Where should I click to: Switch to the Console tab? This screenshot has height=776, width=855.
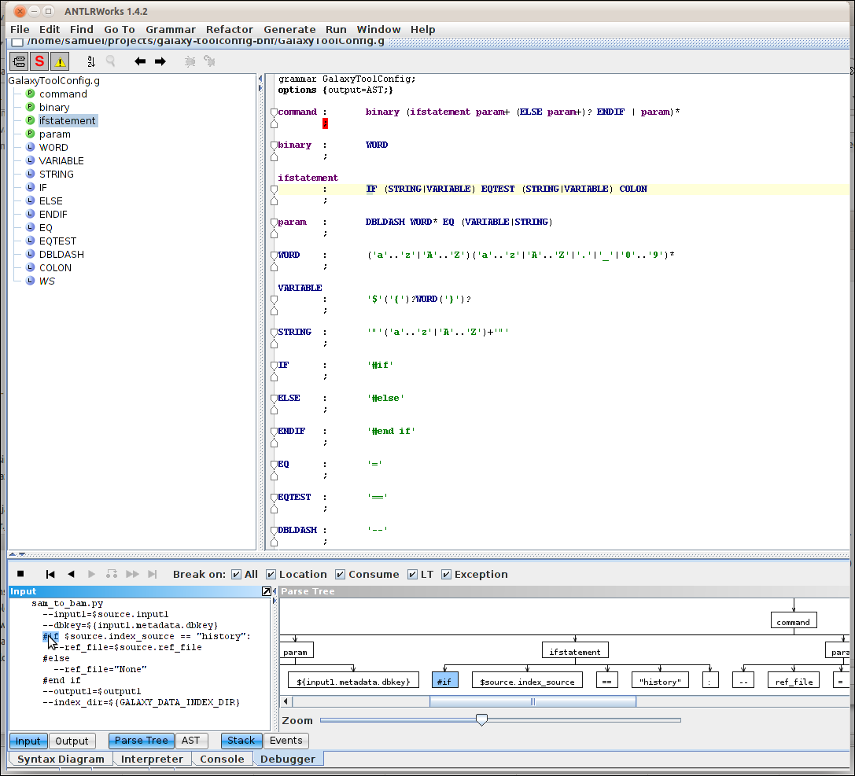[x=222, y=759]
